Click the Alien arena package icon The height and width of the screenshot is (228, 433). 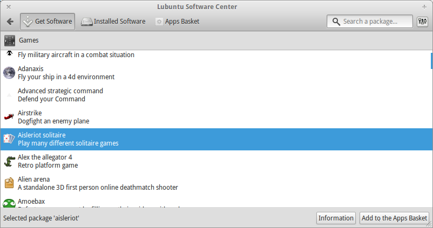point(9,183)
